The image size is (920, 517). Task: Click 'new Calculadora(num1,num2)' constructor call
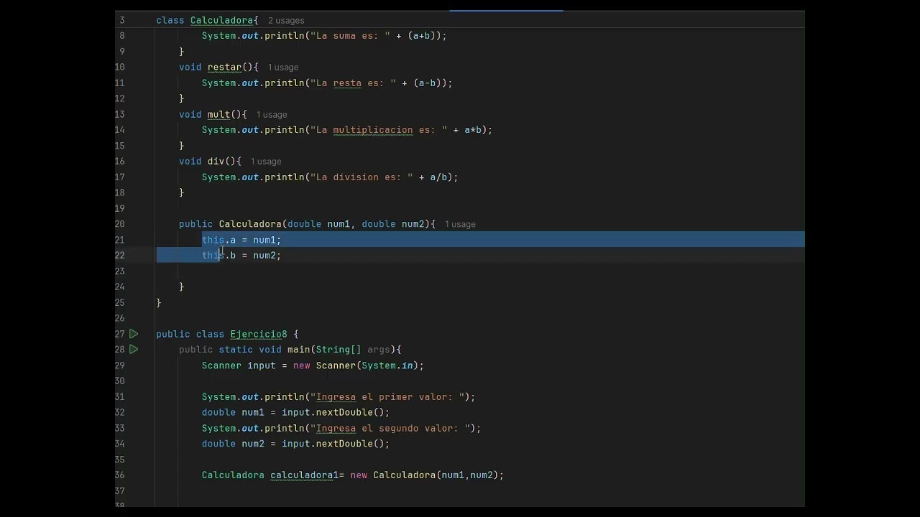click(x=424, y=475)
